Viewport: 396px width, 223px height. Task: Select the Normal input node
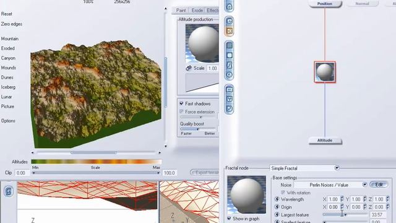(362, 4)
